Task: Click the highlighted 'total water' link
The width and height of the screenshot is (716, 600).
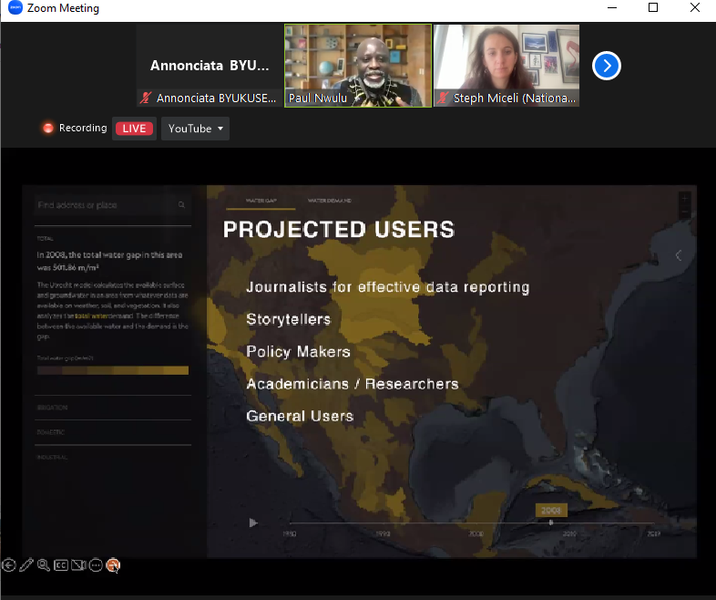Action: (x=91, y=316)
